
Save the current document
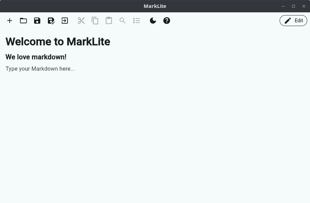tap(37, 21)
